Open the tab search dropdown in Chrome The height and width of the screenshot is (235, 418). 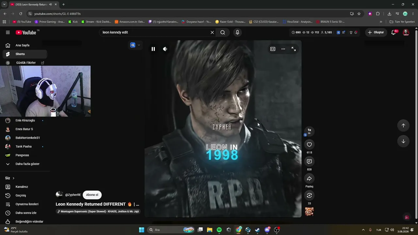click(4, 4)
